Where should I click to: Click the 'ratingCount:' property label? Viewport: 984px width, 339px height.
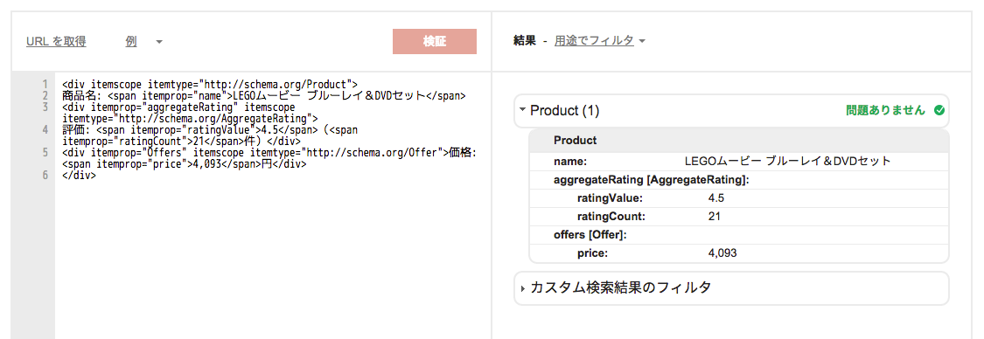(611, 217)
